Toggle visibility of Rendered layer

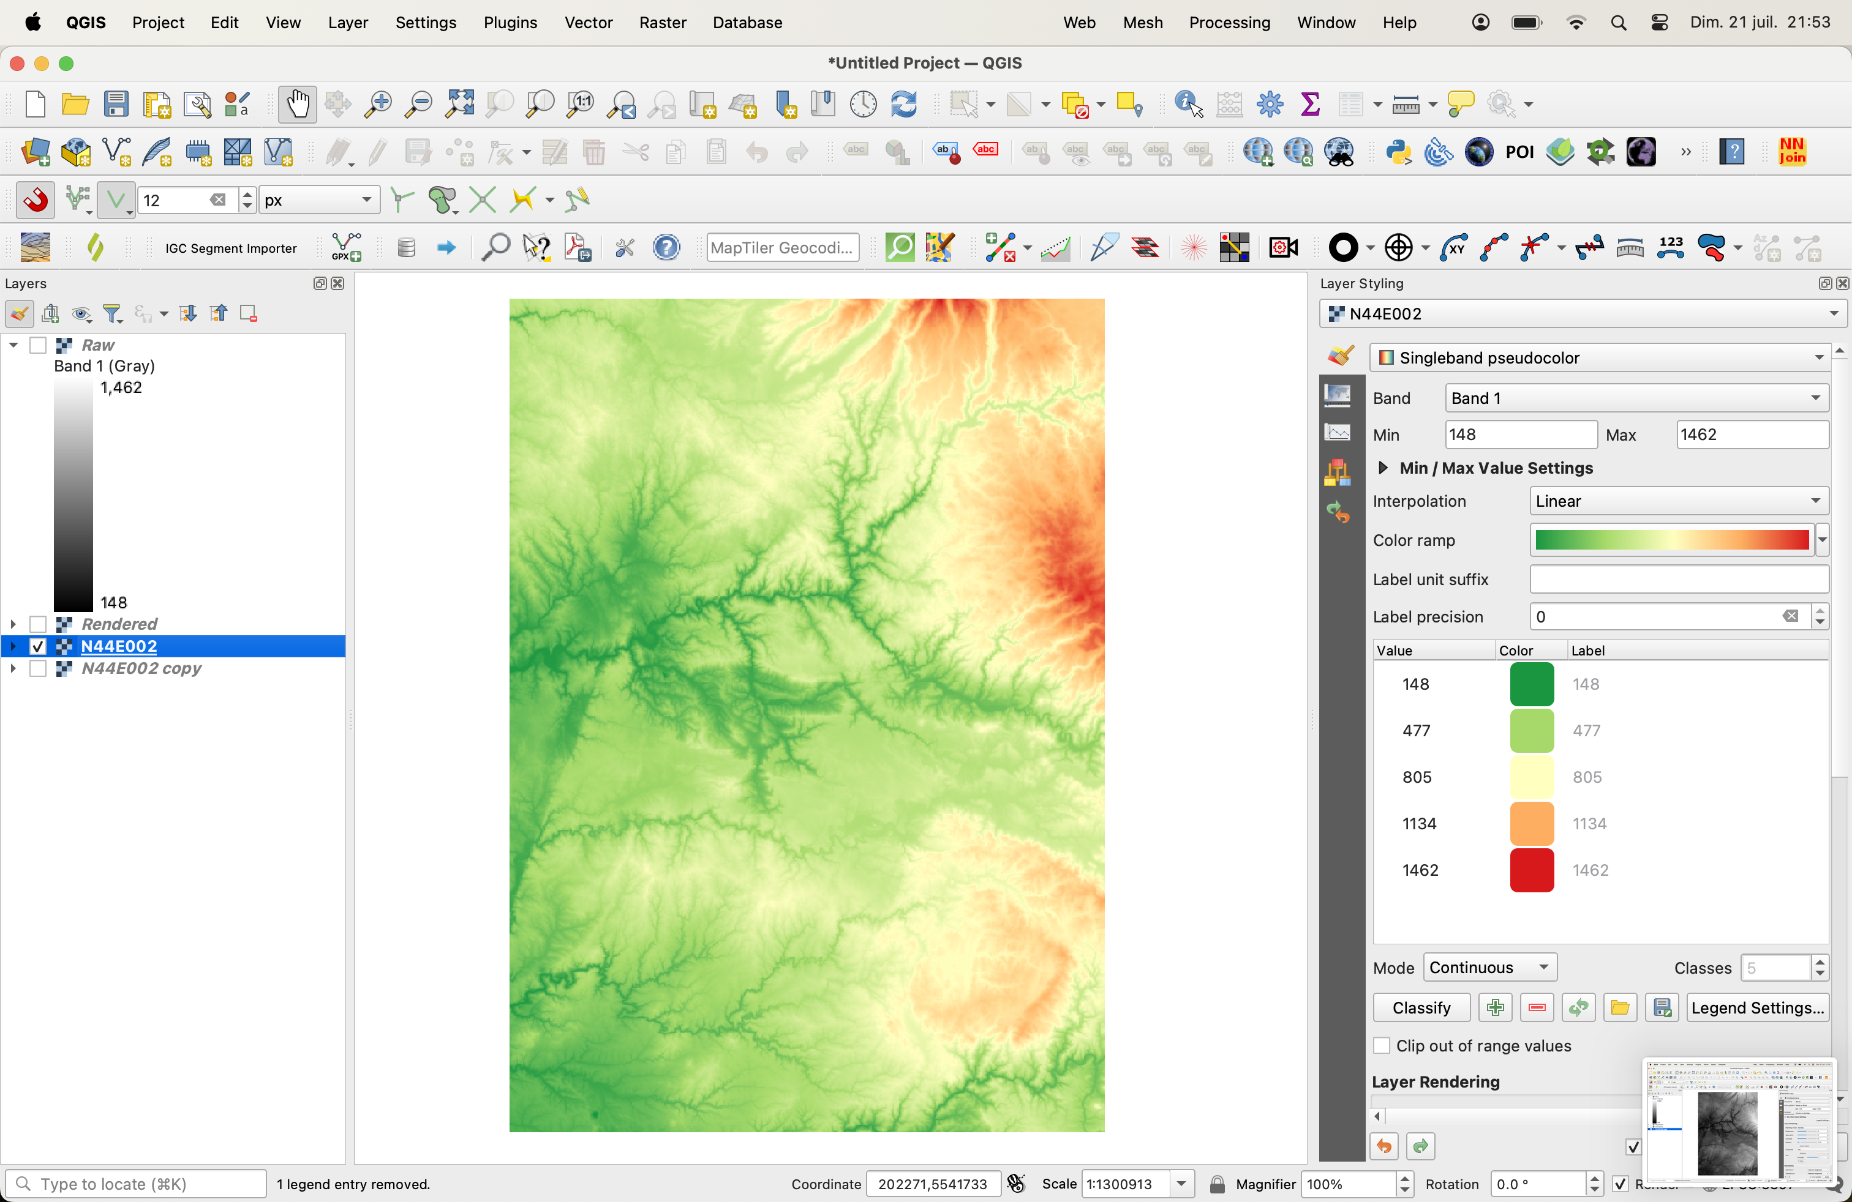pyautogui.click(x=38, y=624)
